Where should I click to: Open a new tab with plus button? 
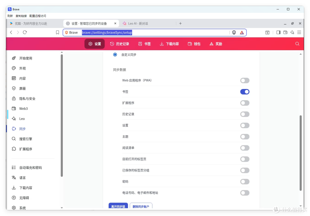[180, 23]
